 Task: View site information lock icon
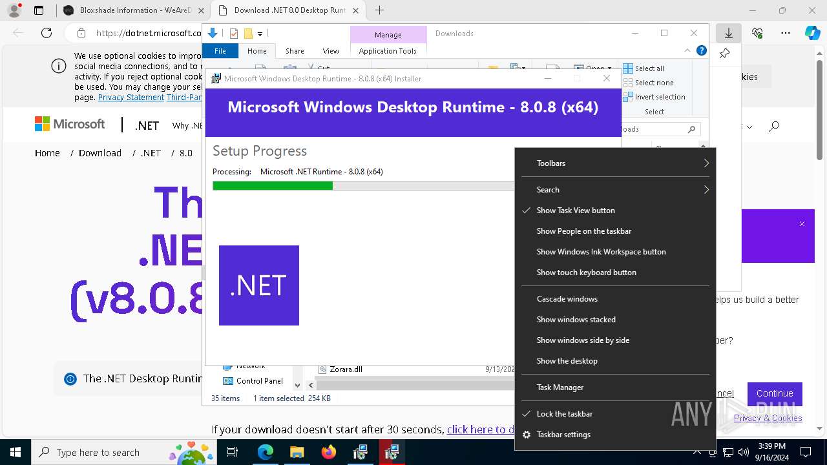(x=81, y=33)
